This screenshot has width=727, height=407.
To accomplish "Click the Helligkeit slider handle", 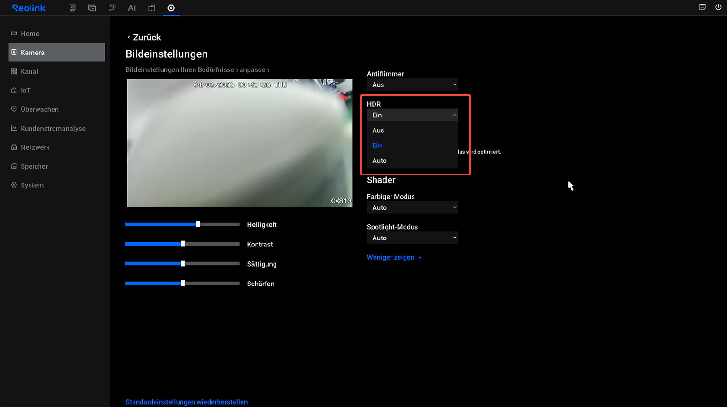I will 198,224.
